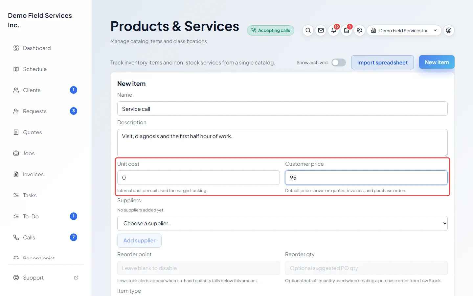
Task: Click the Customer price input field
Action: (x=366, y=178)
